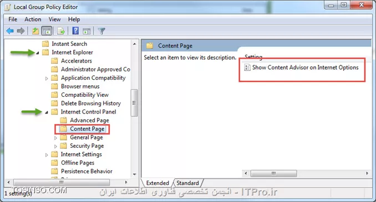Click settings list scroll right arrow
Screen dimensions: 376x202
click(x=367, y=173)
